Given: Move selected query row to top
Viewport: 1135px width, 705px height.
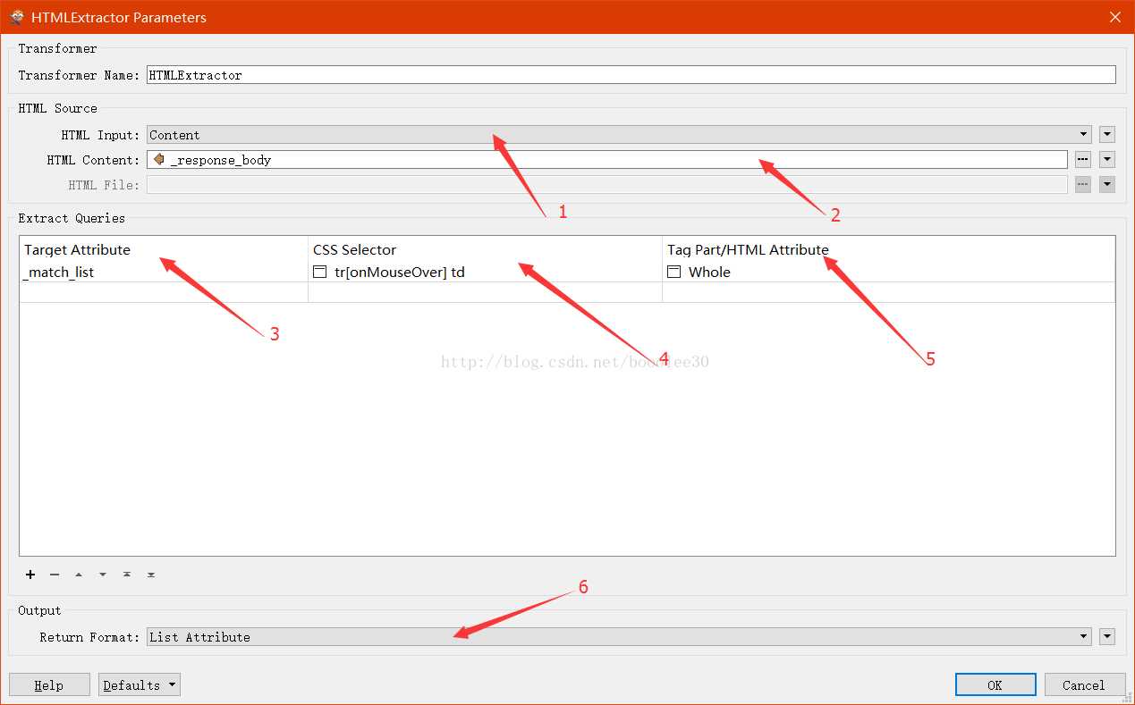Looking at the screenshot, I should coord(127,575).
